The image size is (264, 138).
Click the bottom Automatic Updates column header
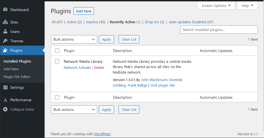click(216, 98)
